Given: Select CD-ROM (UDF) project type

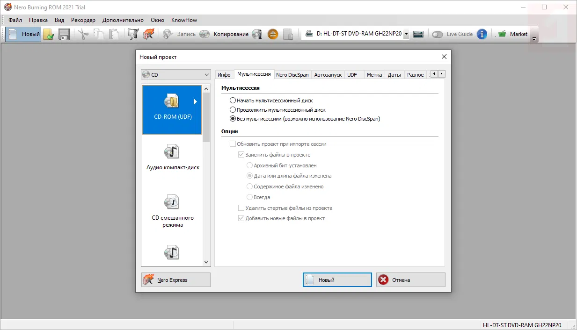Looking at the screenshot, I should click(172, 110).
